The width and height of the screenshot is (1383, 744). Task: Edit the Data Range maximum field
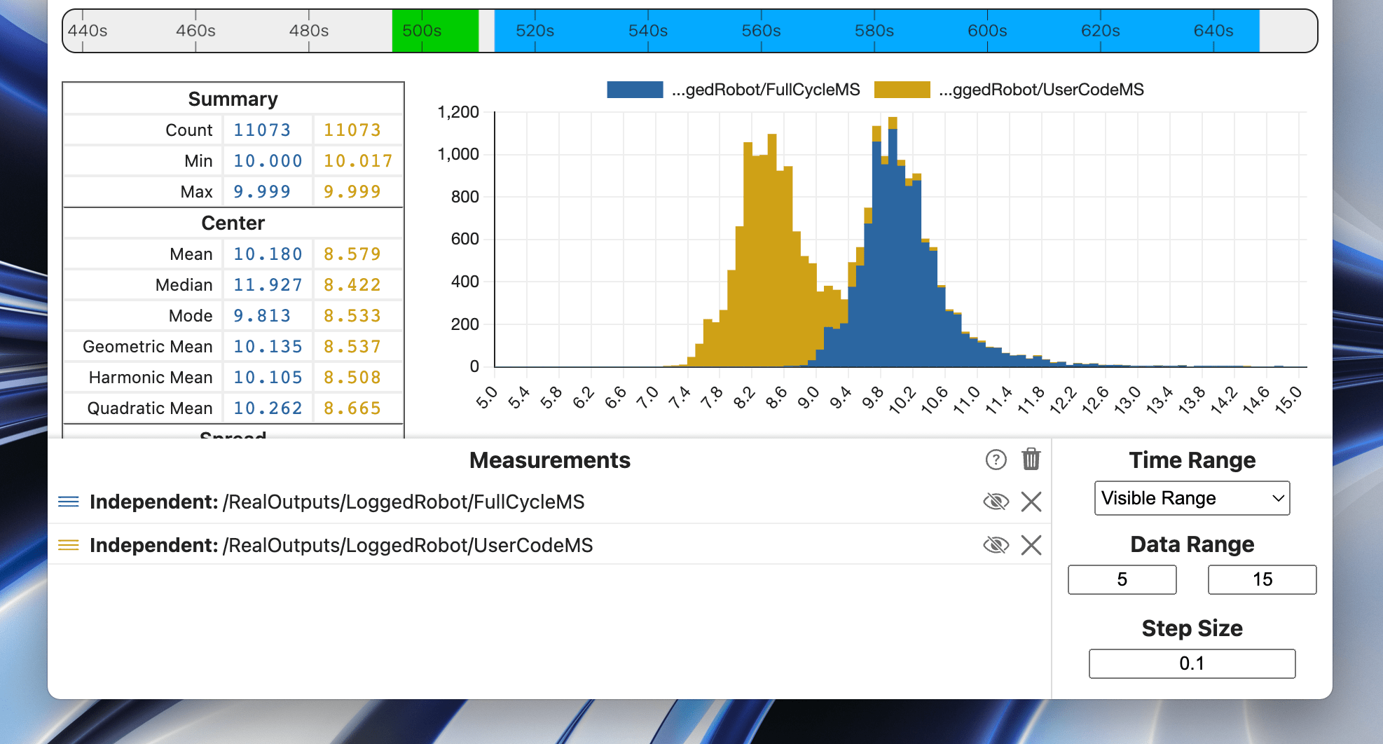[1262, 579]
